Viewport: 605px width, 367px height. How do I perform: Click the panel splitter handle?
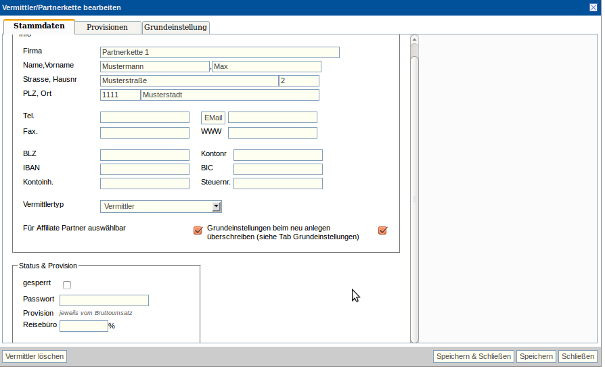pyautogui.click(x=414, y=199)
